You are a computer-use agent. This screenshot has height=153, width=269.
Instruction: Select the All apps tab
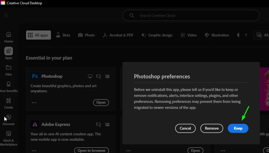(38, 35)
